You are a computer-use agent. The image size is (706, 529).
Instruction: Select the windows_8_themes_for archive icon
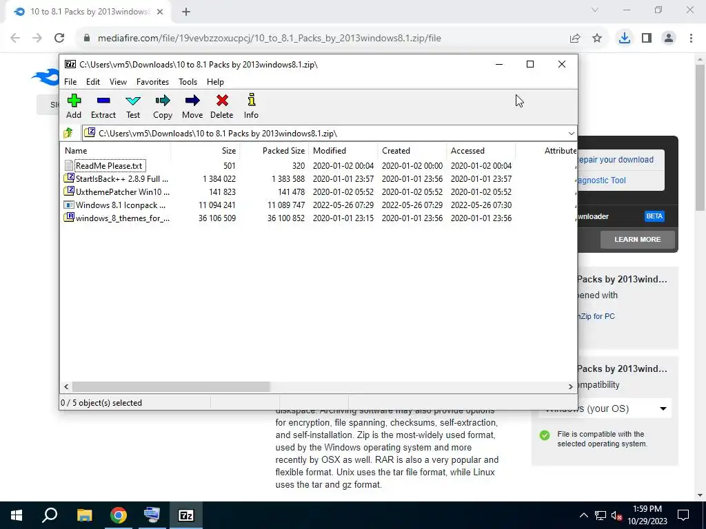tap(68, 218)
